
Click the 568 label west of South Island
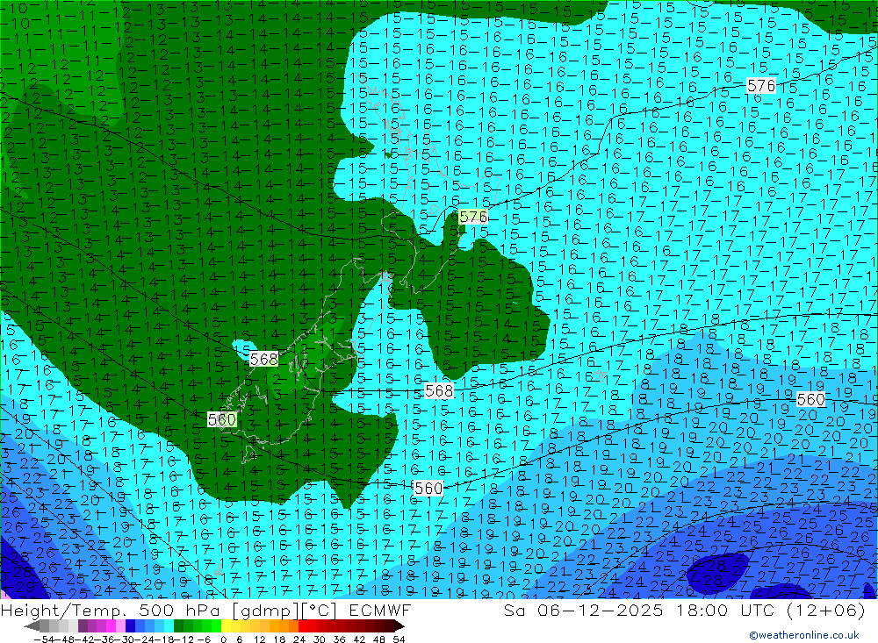pyautogui.click(x=263, y=360)
